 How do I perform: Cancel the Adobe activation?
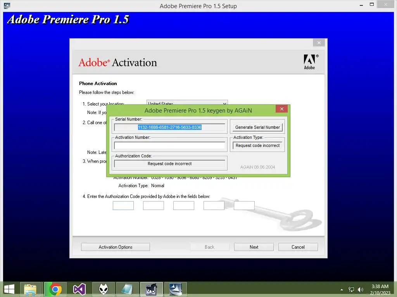(x=298, y=247)
